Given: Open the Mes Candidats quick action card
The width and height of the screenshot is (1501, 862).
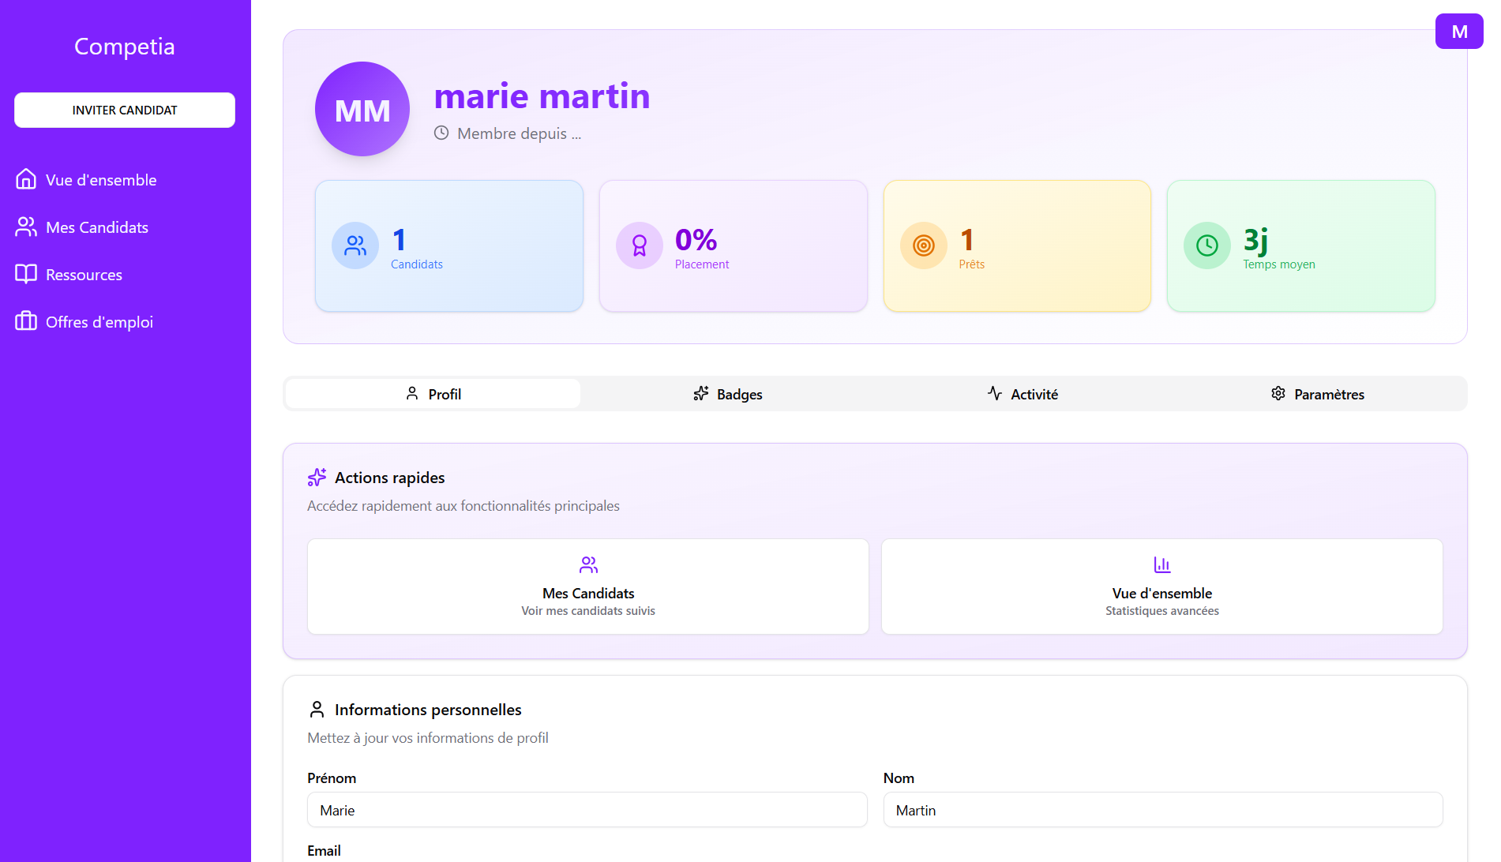Looking at the screenshot, I should pos(587,587).
